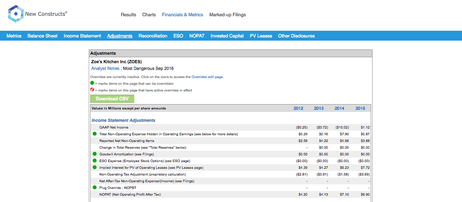462x202 pixels.
Task: Click GAAP Net Income 2015 value $1.12
Action: [365, 127]
